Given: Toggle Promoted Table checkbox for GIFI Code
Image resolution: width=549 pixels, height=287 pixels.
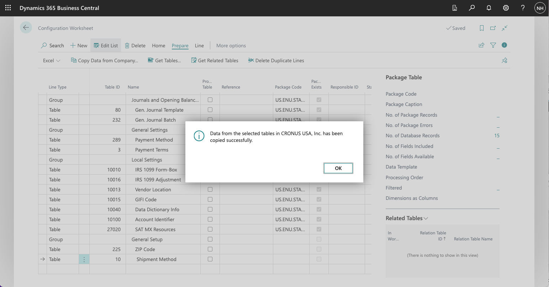Looking at the screenshot, I should point(210,200).
